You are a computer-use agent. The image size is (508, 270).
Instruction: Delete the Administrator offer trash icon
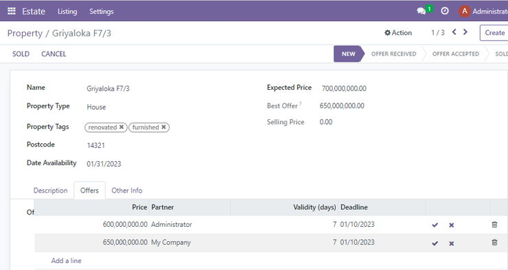[x=494, y=224]
